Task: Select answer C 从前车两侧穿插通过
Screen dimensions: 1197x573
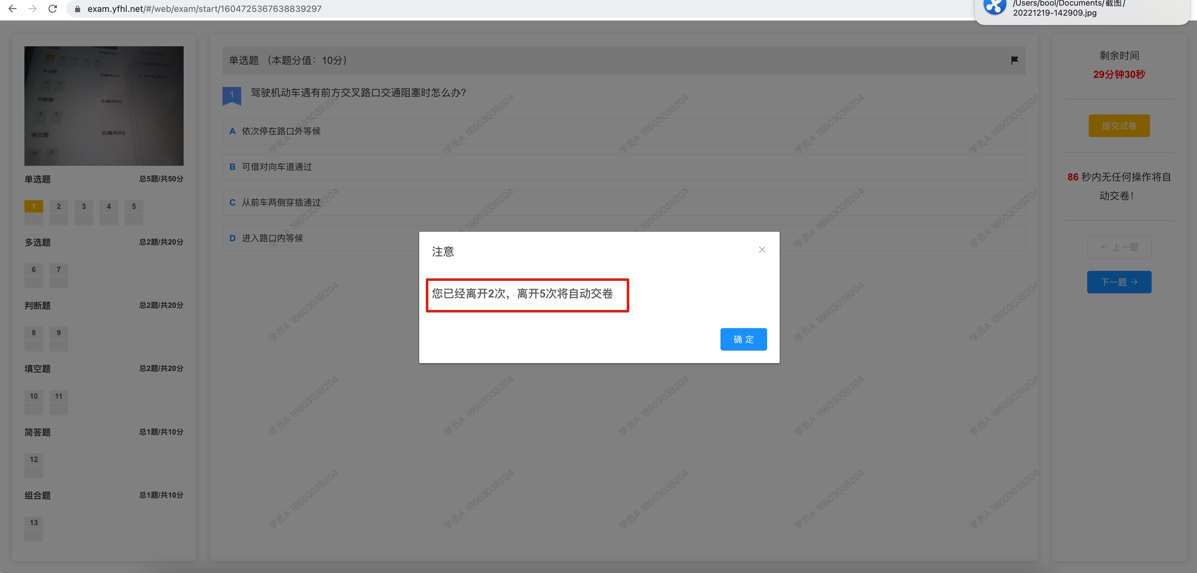Action: (x=624, y=202)
